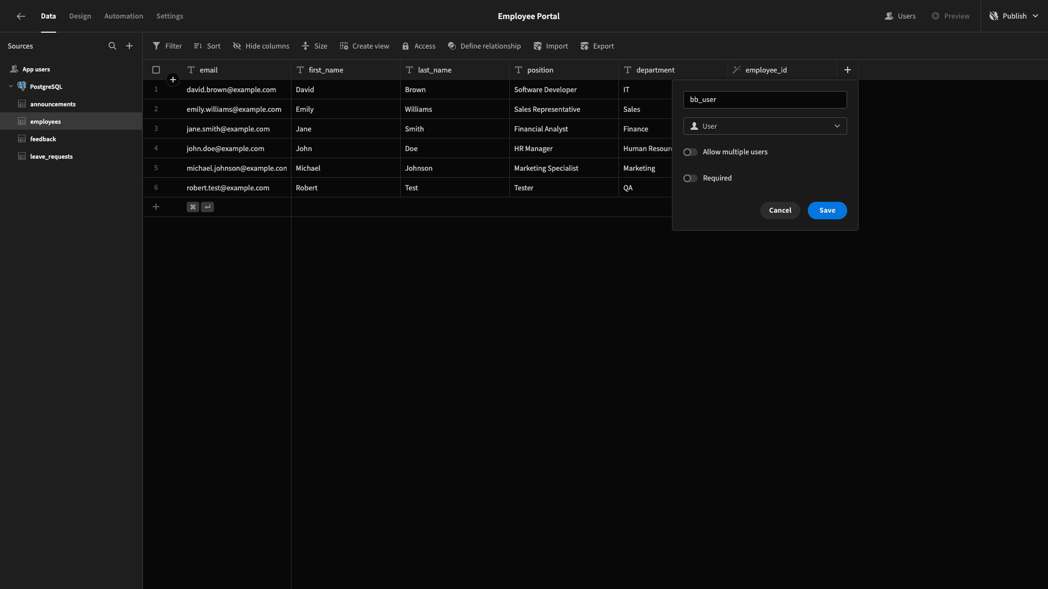This screenshot has width=1048, height=589.
Task: Add a new column with plus icon
Action: [848, 70]
